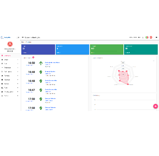Viewport: 159px width, 156px height.
Task: Click the 16:47 time entry
Action: 32,90
